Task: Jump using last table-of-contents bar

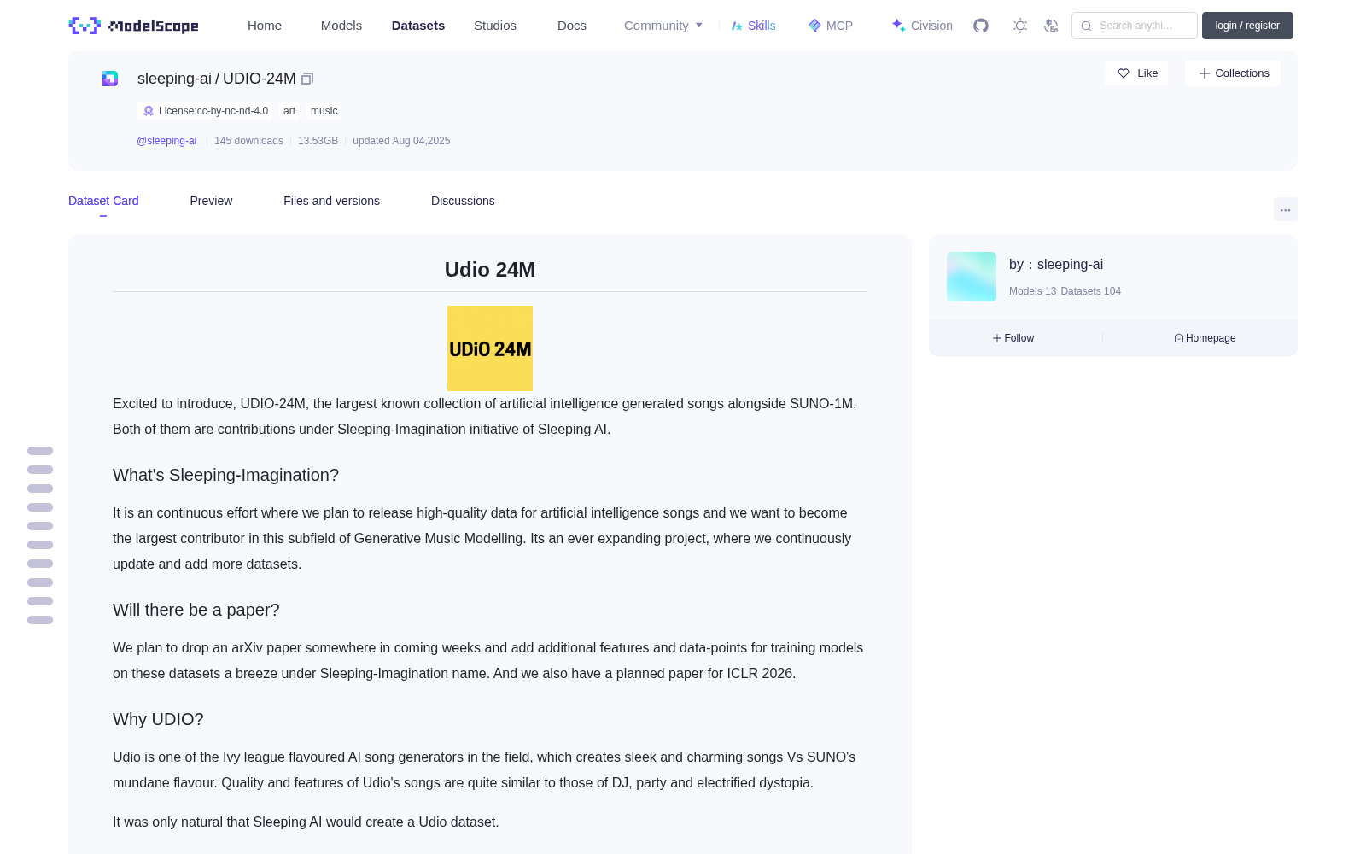Action: click(x=40, y=620)
